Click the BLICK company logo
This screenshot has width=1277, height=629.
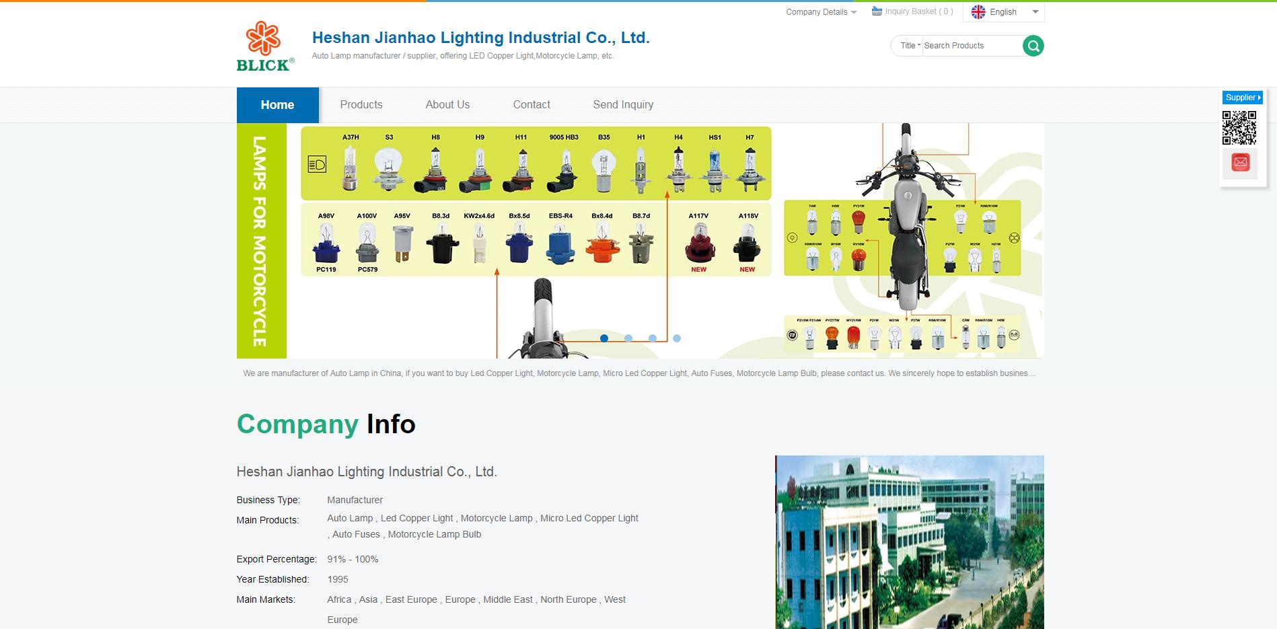(x=265, y=46)
